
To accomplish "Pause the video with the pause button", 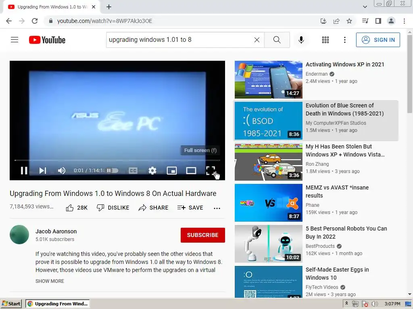I will [24, 171].
